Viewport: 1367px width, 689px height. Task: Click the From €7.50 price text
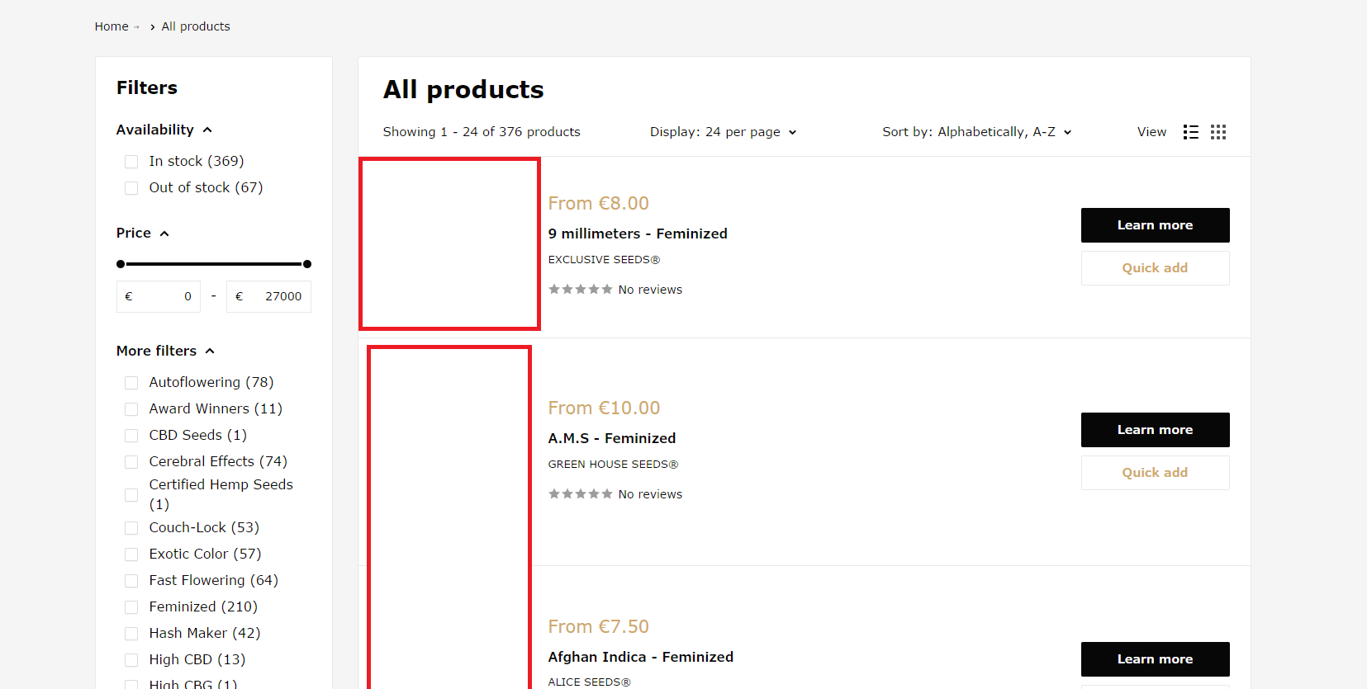(x=599, y=626)
